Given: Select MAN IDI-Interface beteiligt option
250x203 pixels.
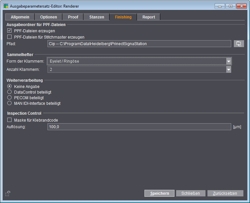Looking at the screenshot, I should pyautogui.click(x=10, y=103).
